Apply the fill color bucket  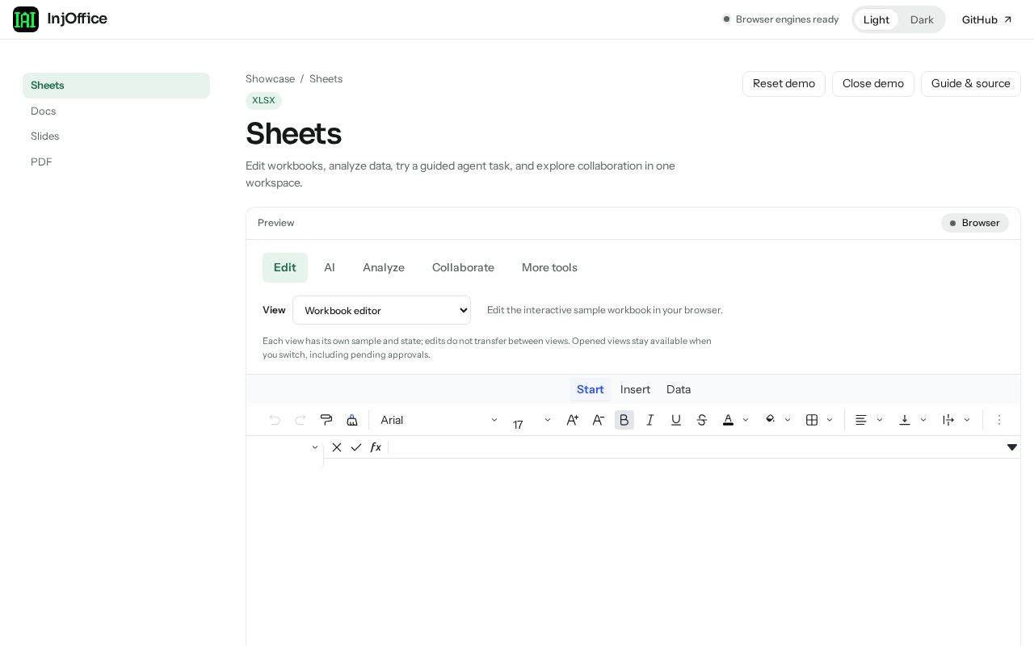pos(771,420)
